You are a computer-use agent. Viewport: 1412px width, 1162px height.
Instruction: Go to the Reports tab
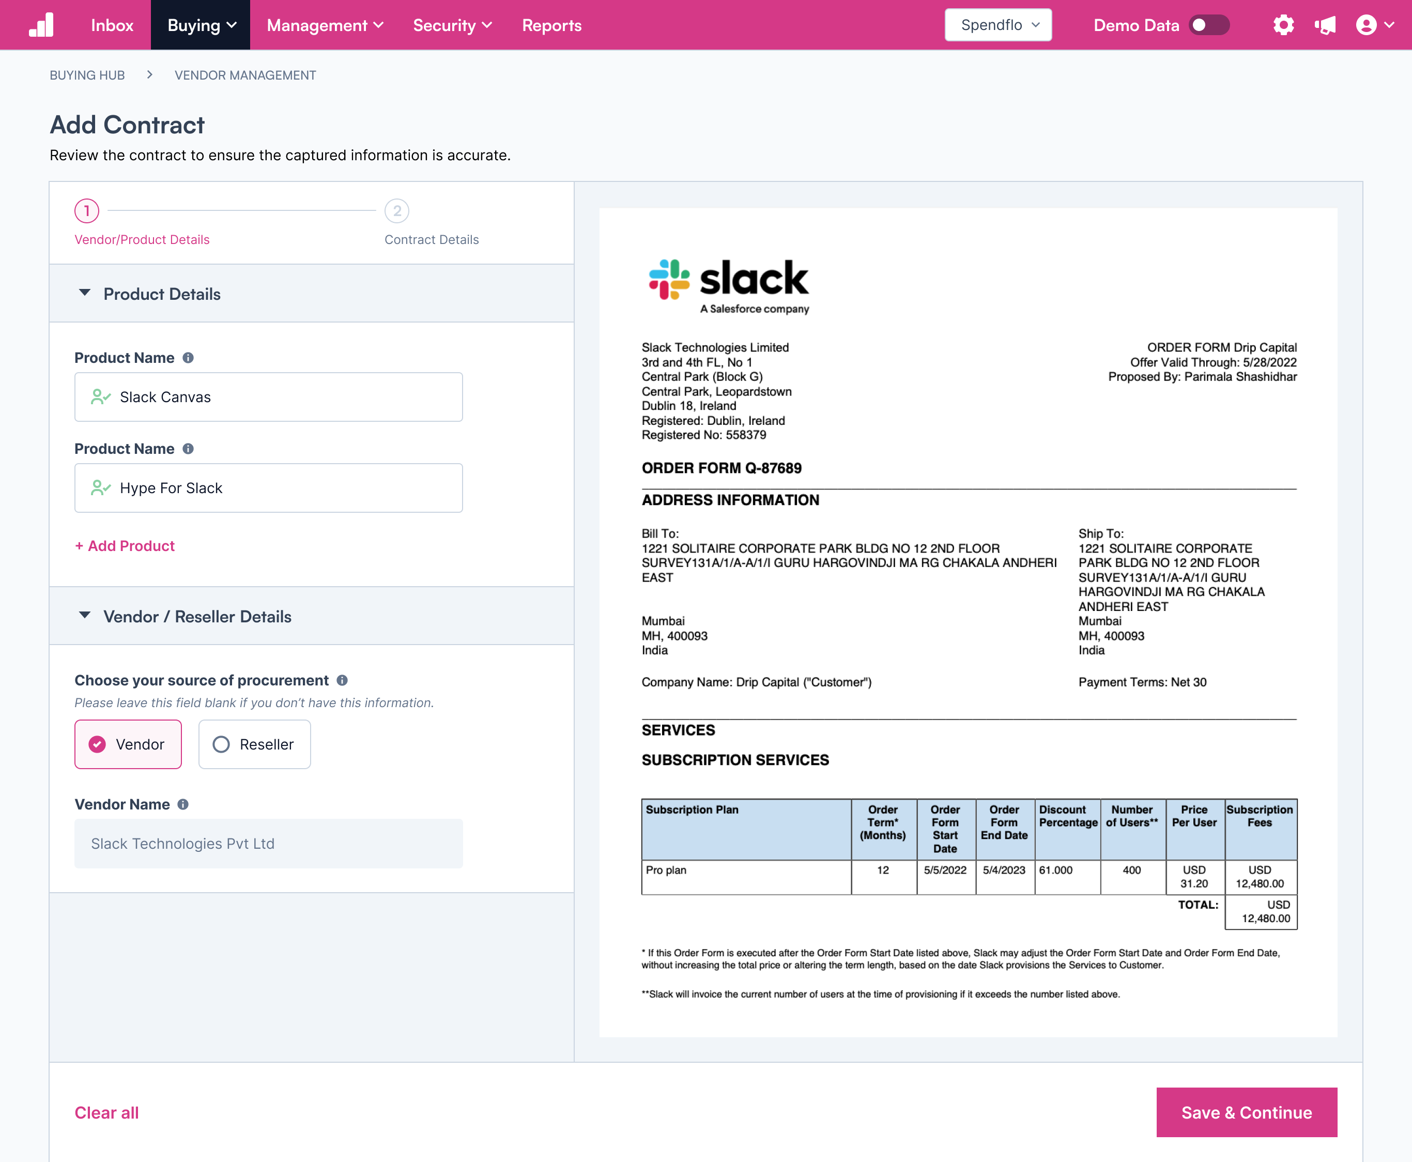551,25
